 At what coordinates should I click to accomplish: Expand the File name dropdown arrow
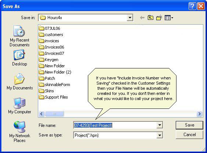coord(160,125)
